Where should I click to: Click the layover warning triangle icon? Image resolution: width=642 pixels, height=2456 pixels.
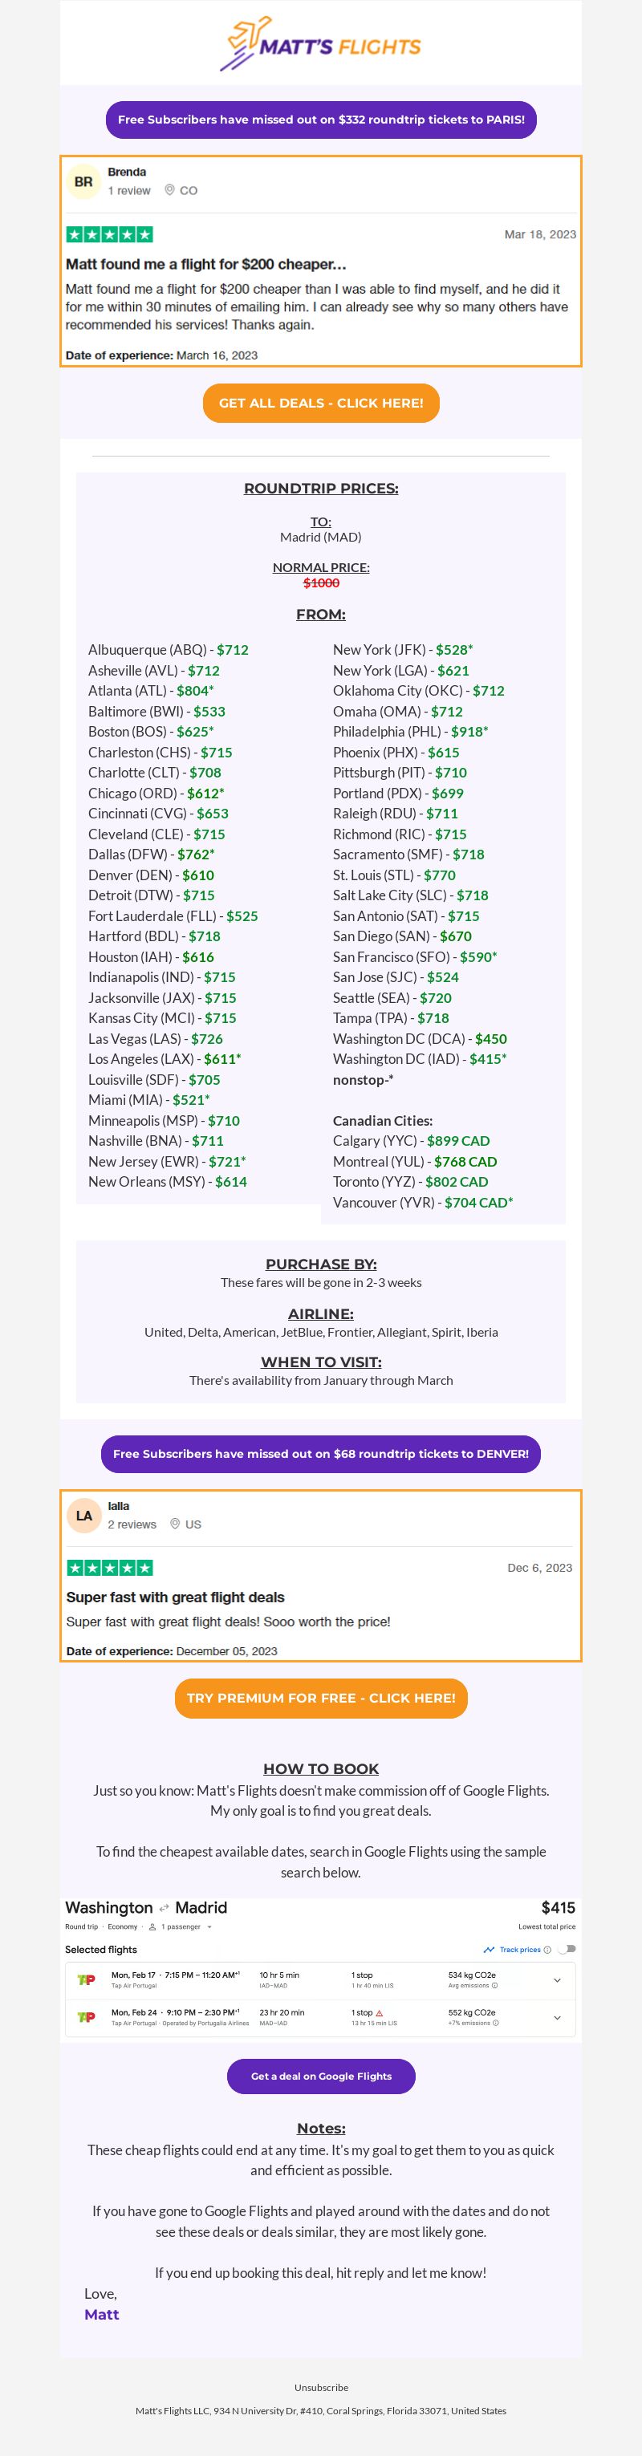point(380,2012)
